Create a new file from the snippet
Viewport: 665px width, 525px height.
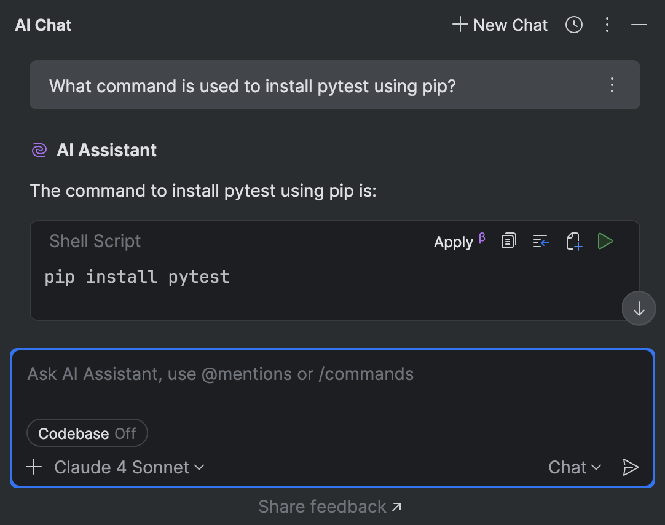pyautogui.click(x=573, y=241)
